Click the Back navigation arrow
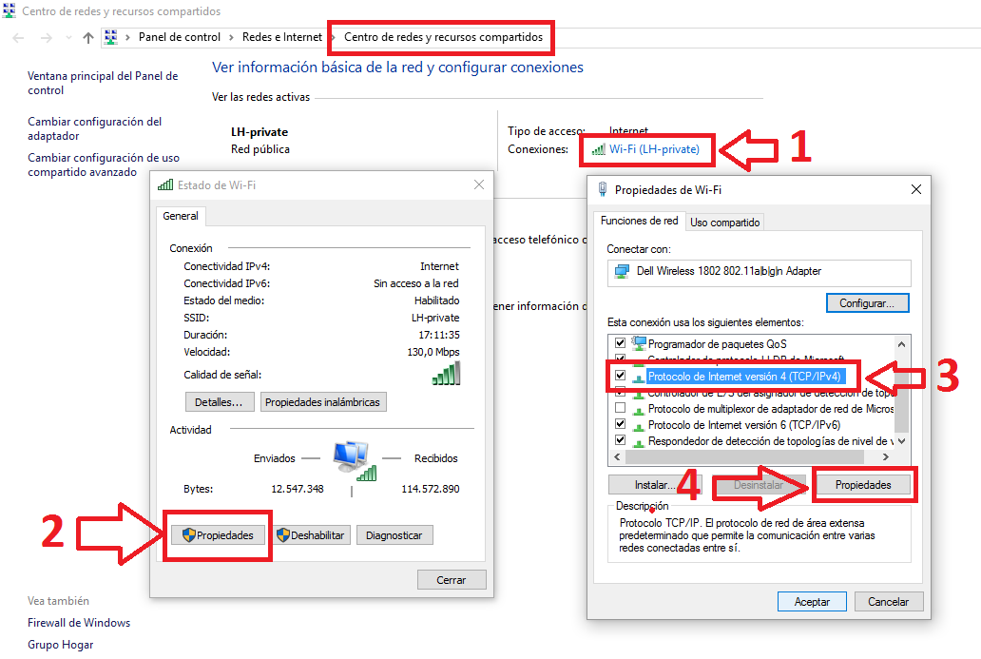Viewport: 981px width, 659px height. click(x=18, y=37)
